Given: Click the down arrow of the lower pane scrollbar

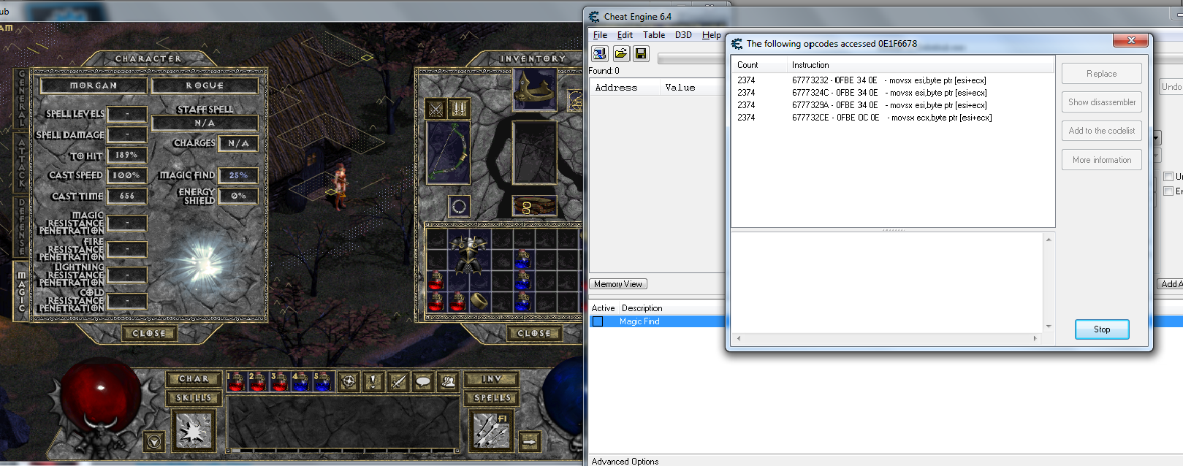Looking at the screenshot, I should (1049, 326).
